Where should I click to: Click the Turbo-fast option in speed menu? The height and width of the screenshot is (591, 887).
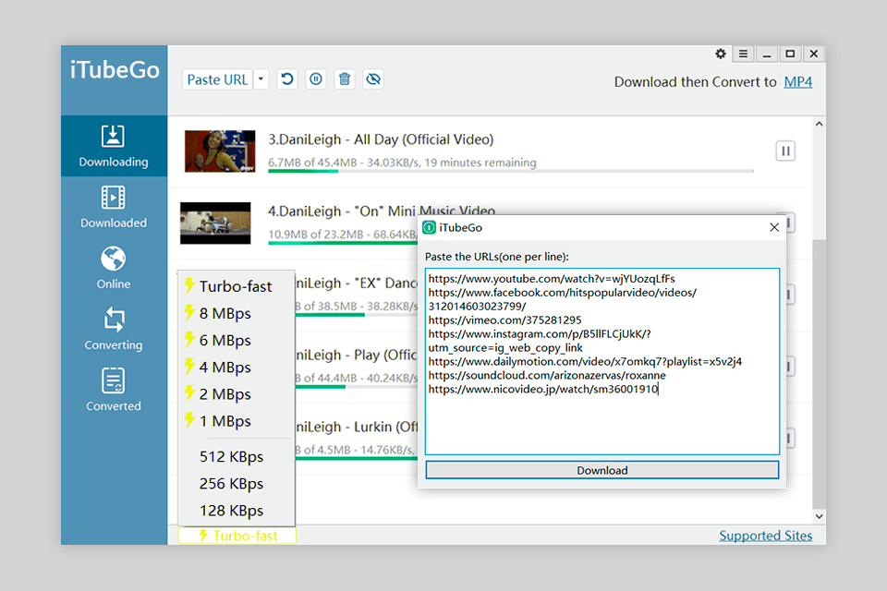(x=236, y=286)
